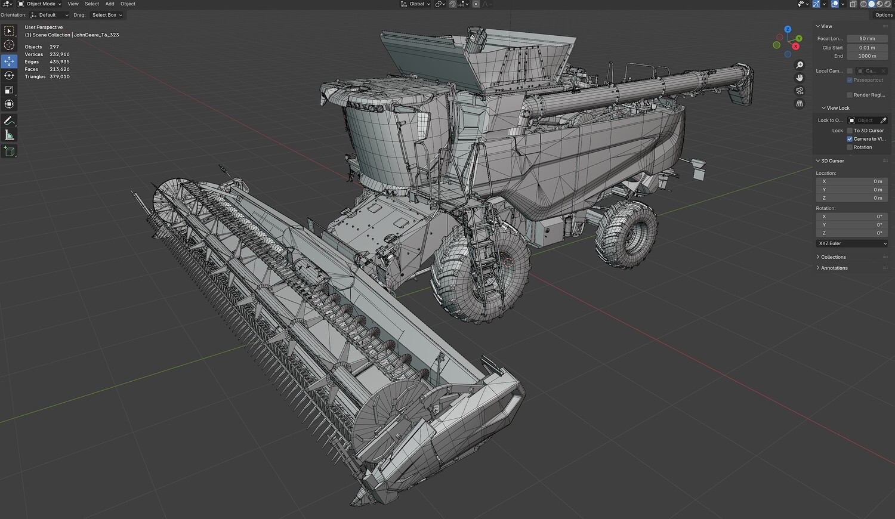
Task: Enable Local Camera checkbox
Action: pos(850,71)
